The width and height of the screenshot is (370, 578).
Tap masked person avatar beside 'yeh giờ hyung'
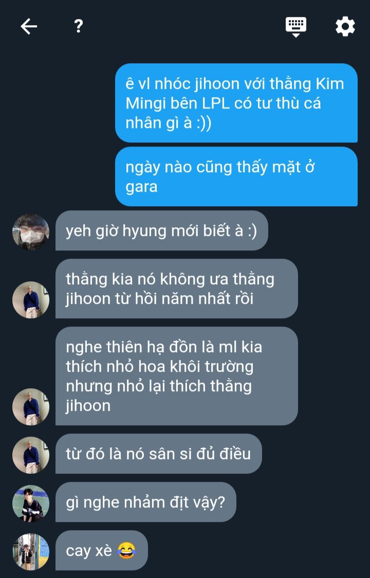click(x=31, y=232)
